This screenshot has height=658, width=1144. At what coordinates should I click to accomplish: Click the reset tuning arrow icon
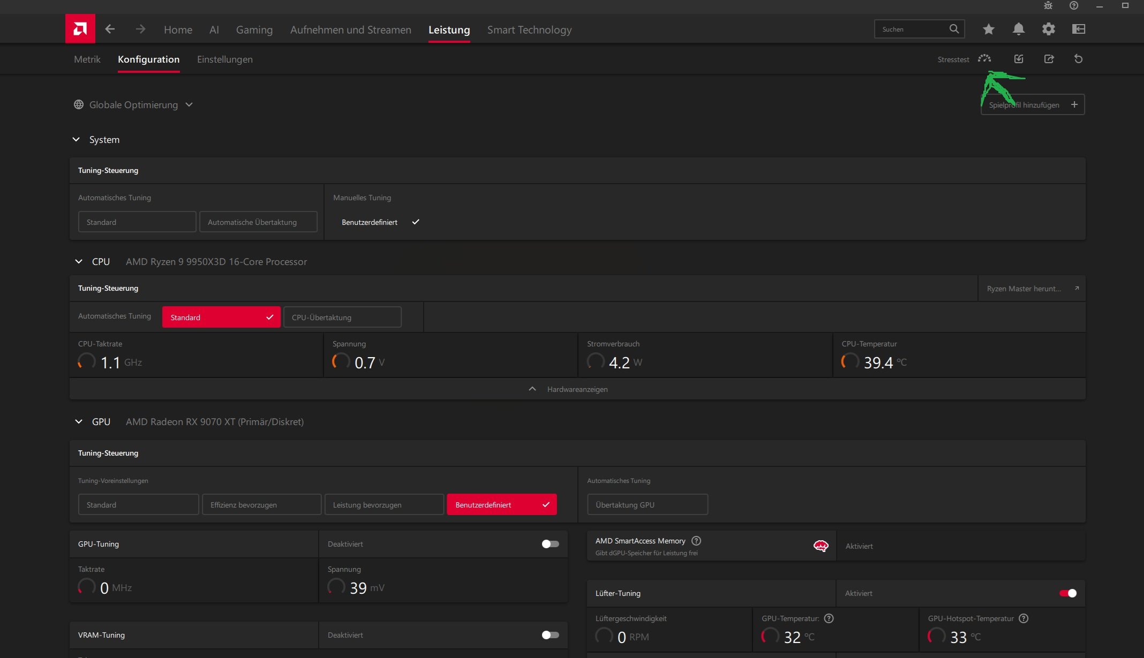(1079, 59)
